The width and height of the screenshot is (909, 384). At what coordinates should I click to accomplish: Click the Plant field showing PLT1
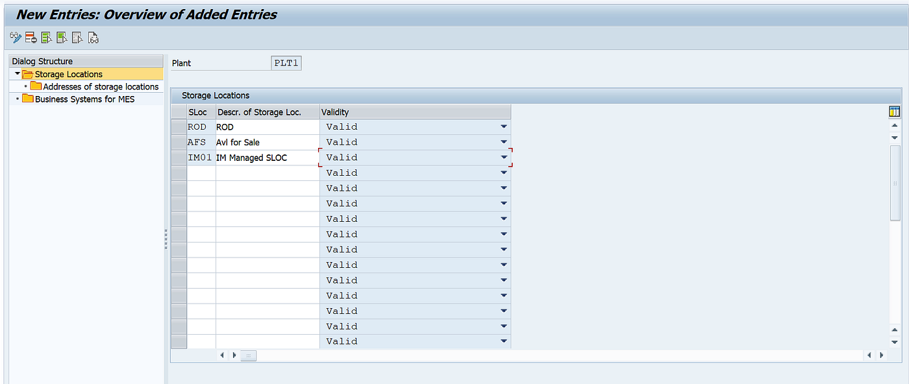click(286, 63)
